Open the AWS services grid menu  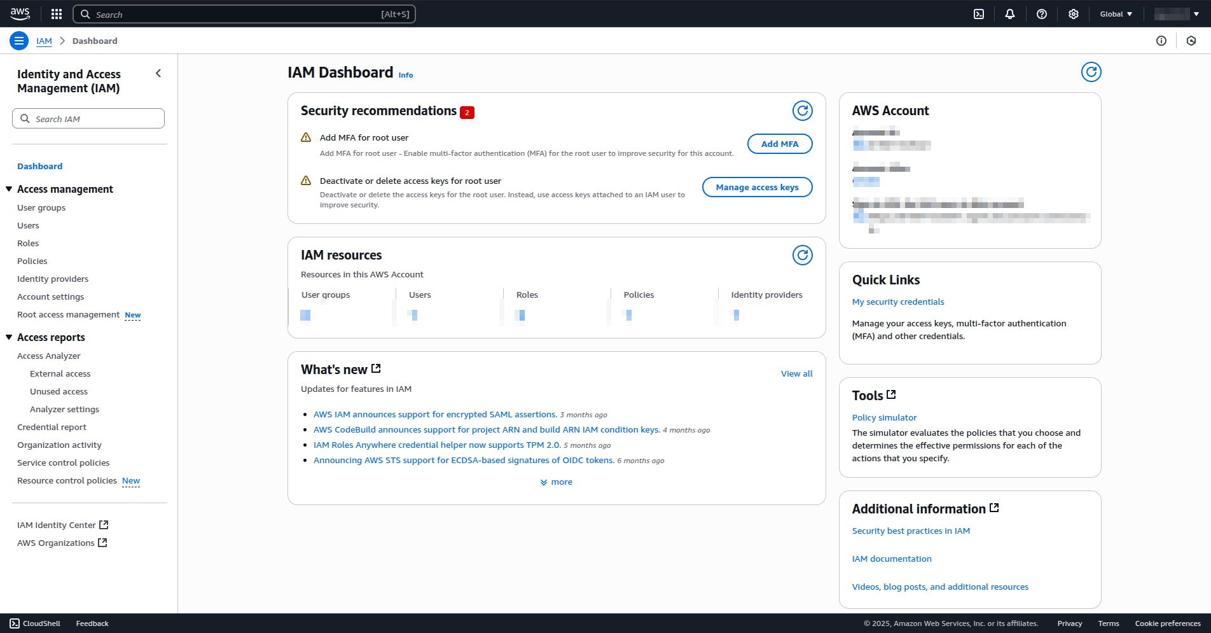[x=55, y=13]
